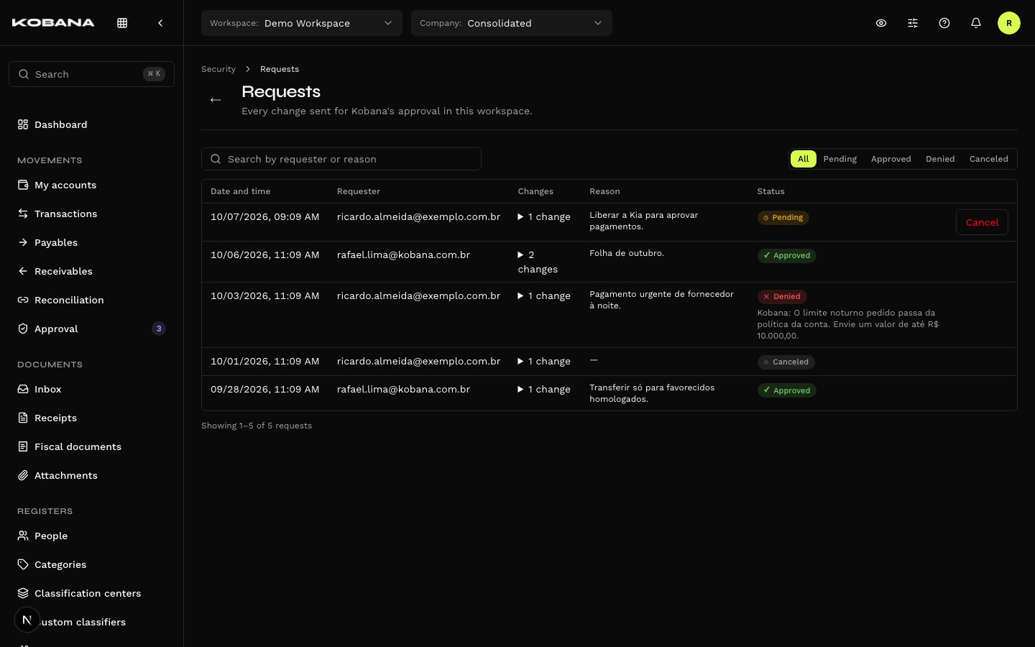The height and width of the screenshot is (647, 1035).
Task: Open the user avatar menu
Action: pyautogui.click(x=1009, y=23)
